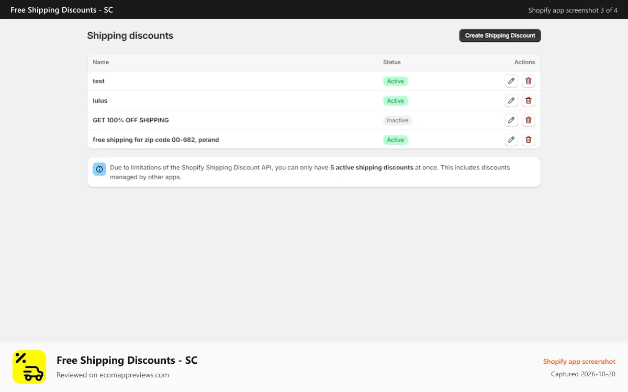Open the 'test' discount name

coord(99,81)
